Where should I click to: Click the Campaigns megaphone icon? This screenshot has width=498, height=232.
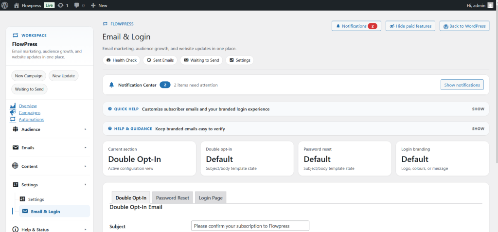point(13,112)
